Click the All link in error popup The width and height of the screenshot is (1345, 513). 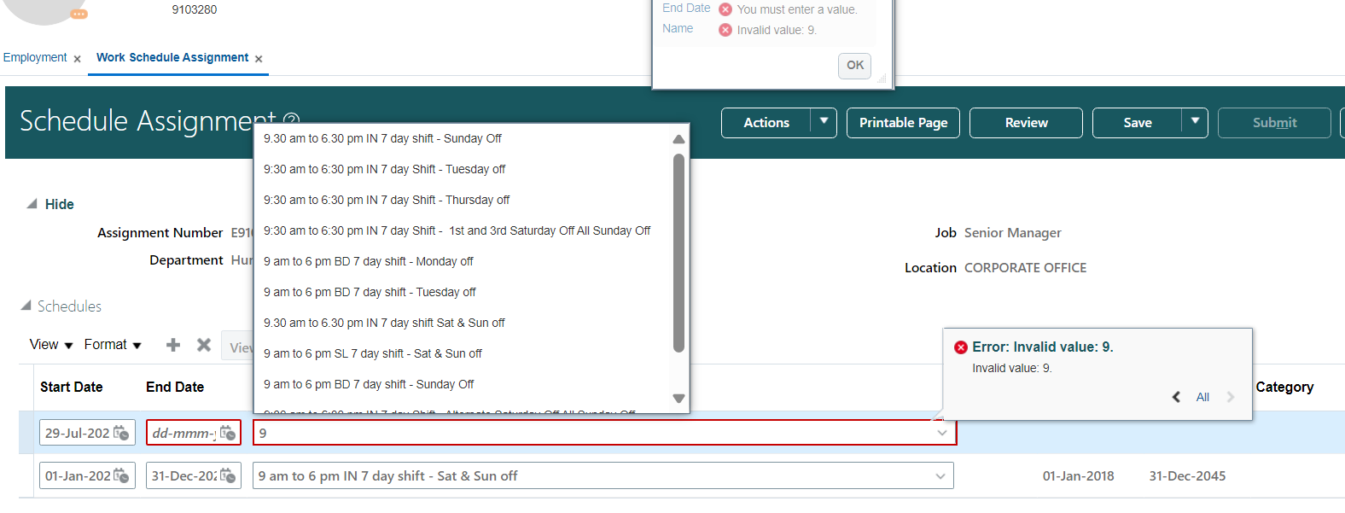(x=1202, y=397)
